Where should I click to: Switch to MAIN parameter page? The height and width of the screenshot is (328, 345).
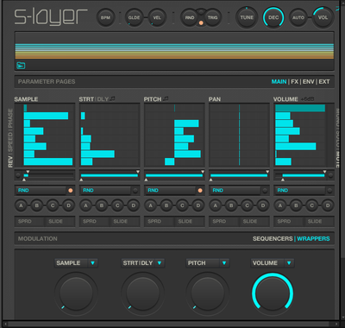pos(279,82)
